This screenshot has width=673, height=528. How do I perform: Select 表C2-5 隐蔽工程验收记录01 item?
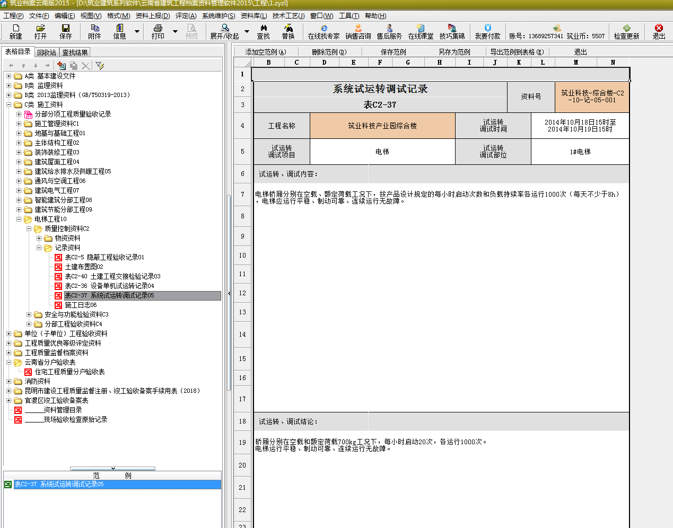click(104, 257)
